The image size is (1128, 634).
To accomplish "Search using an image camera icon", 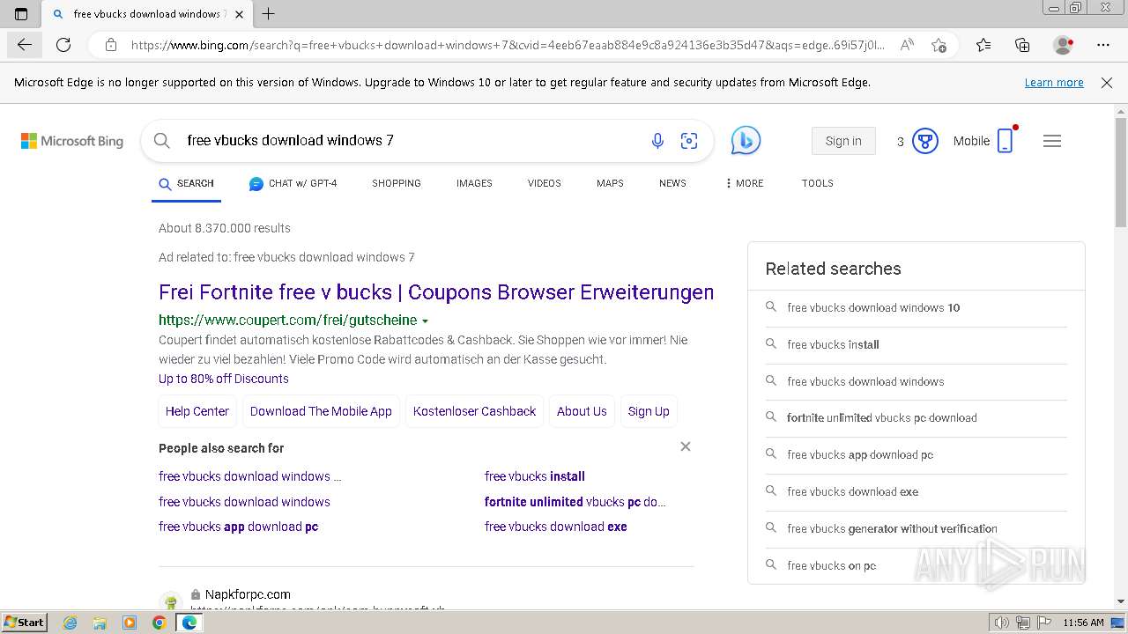I will pos(689,141).
